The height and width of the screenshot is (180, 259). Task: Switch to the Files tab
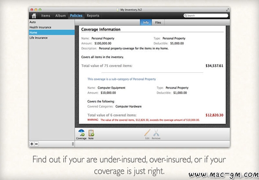coord(158,23)
